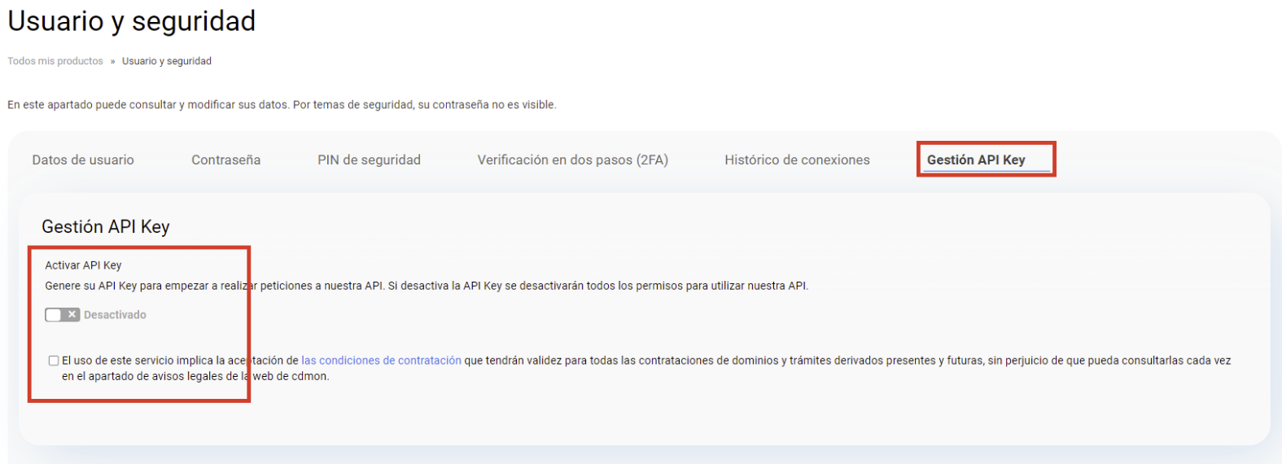This screenshot has height=464, width=1282.
Task: Open Verificación en dos pasos (2FA) tab
Action: tap(572, 160)
